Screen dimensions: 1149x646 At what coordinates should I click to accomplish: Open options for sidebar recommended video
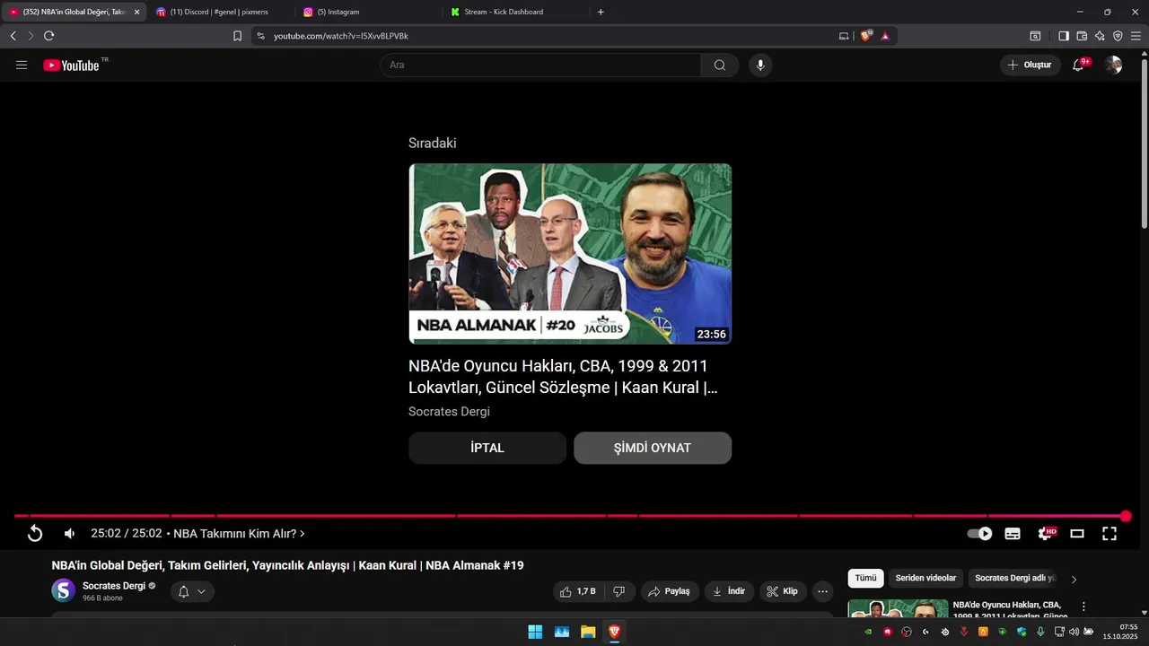point(1083,607)
